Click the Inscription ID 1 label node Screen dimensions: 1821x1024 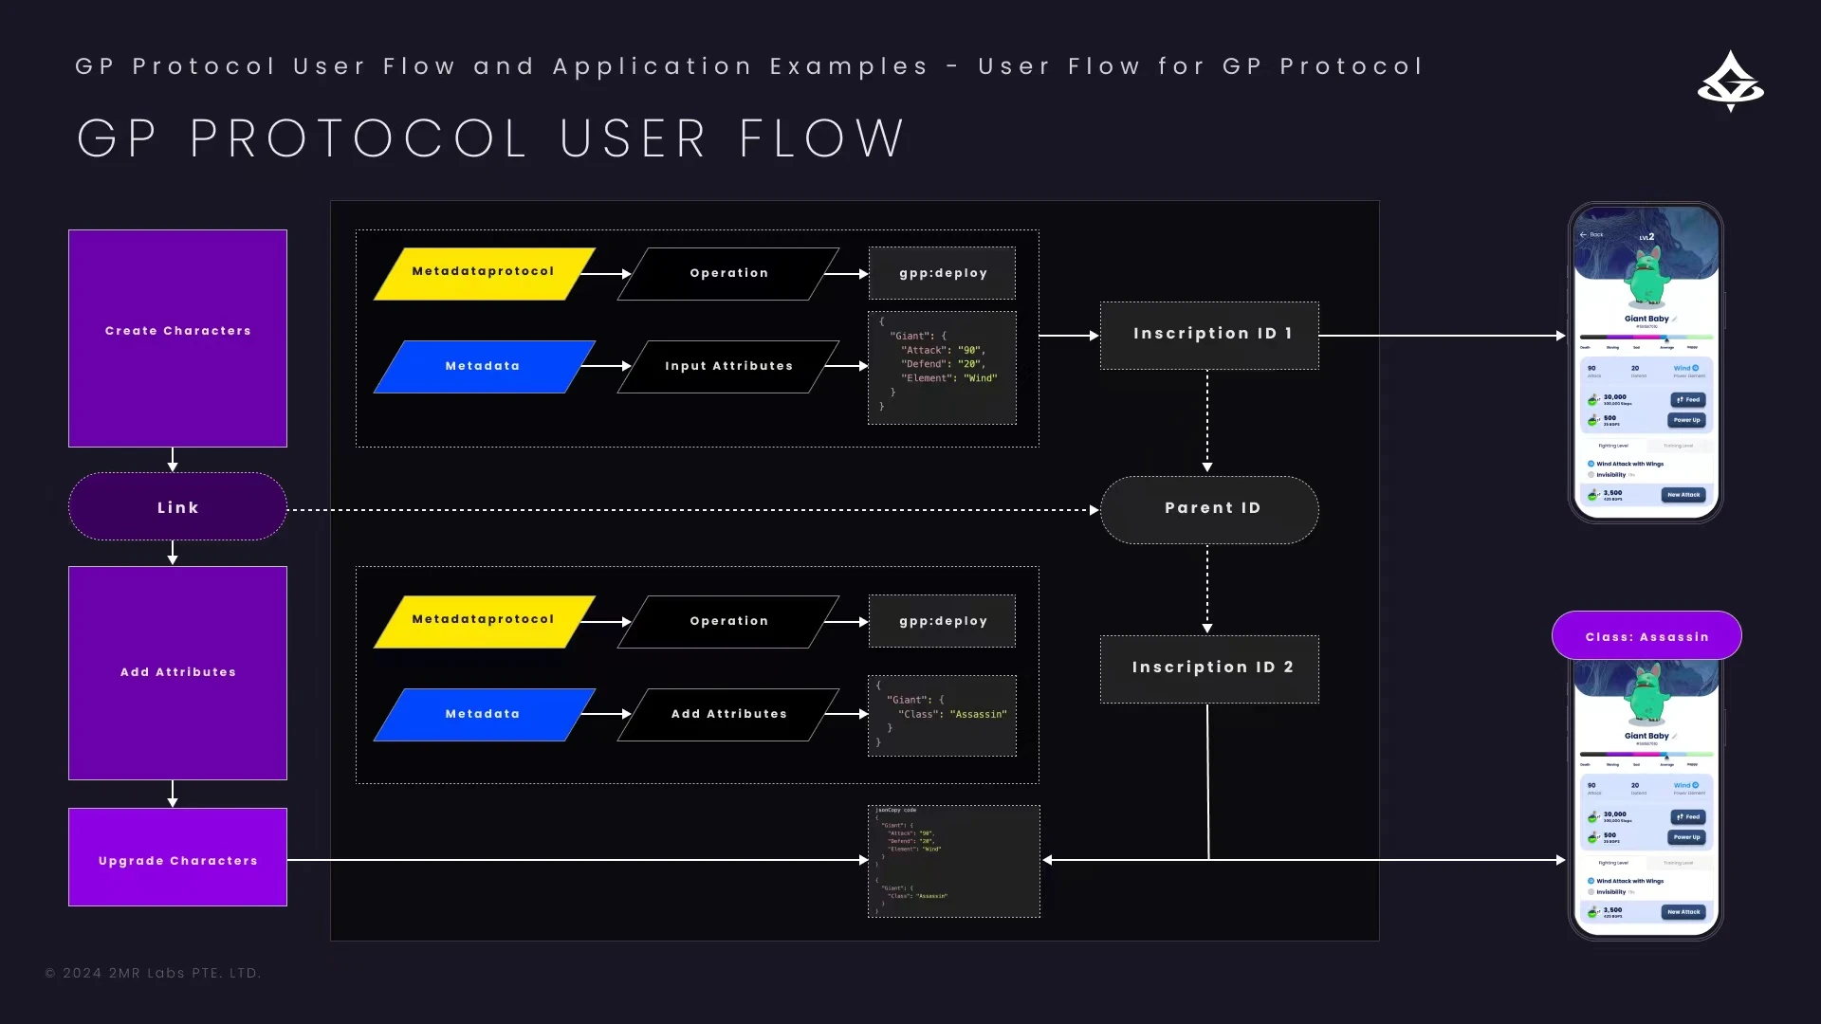click(1208, 333)
